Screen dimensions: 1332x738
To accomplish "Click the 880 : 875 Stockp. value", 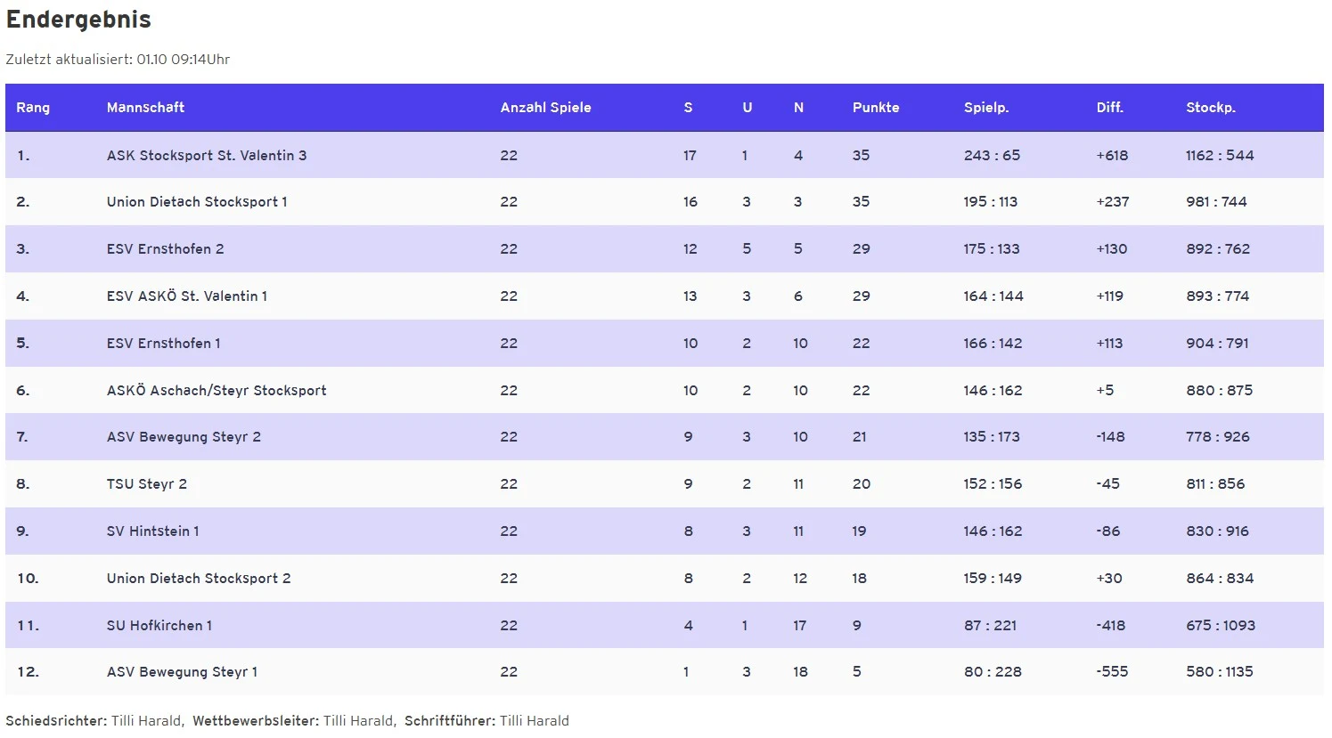I will click(1219, 391).
